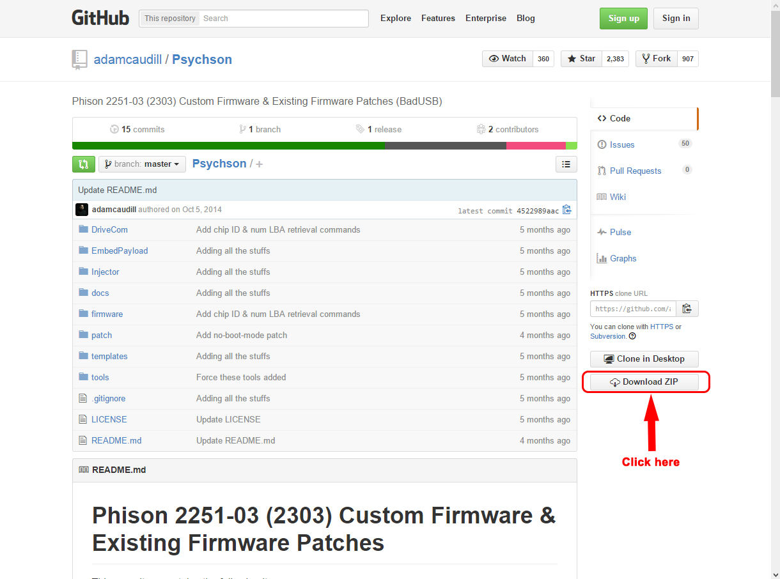Click the plus to create new file
Screen dimensions: 780x579
pos(259,164)
